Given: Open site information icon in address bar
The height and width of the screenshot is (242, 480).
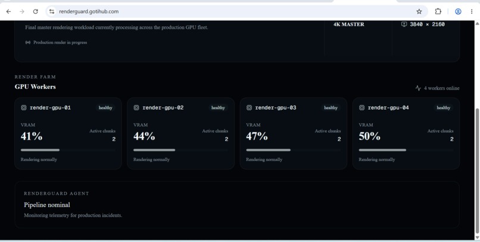Looking at the screenshot, I should pyautogui.click(x=52, y=12).
